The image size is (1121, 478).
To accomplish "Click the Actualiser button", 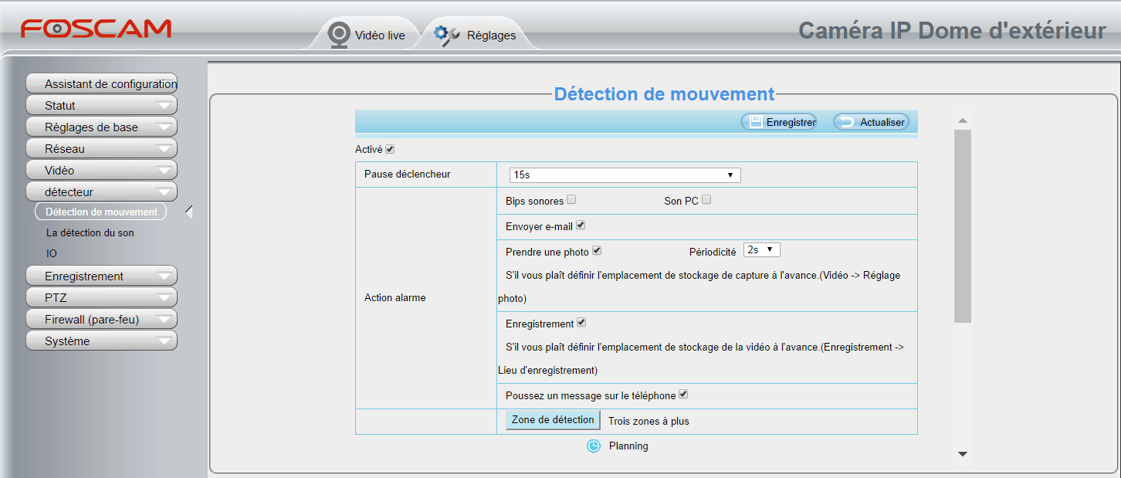I will 871,122.
